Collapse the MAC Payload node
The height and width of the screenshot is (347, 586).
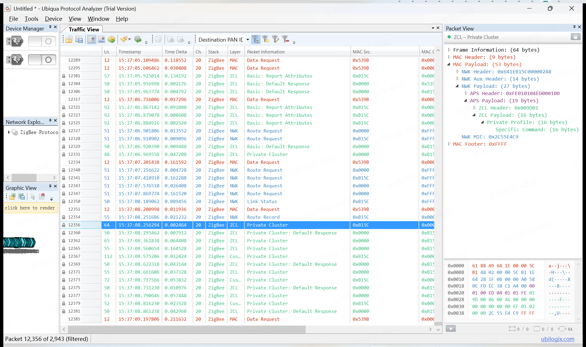point(449,64)
